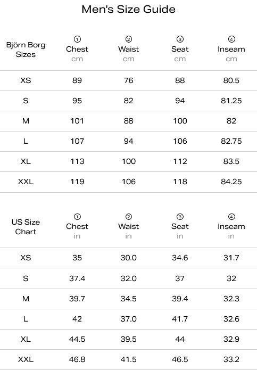
Task: Click the circled 1 icon above Chest in
Action: pyautogui.click(x=77, y=217)
